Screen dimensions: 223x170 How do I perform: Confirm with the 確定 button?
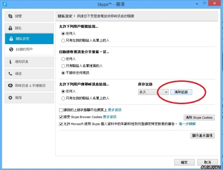184,162
